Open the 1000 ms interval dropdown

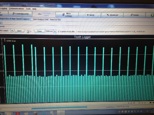[55, 31]
